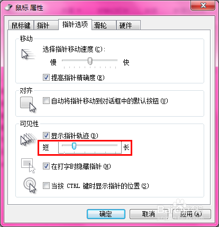Switch to the 鼠标键 tab

[x=21, y=25]
